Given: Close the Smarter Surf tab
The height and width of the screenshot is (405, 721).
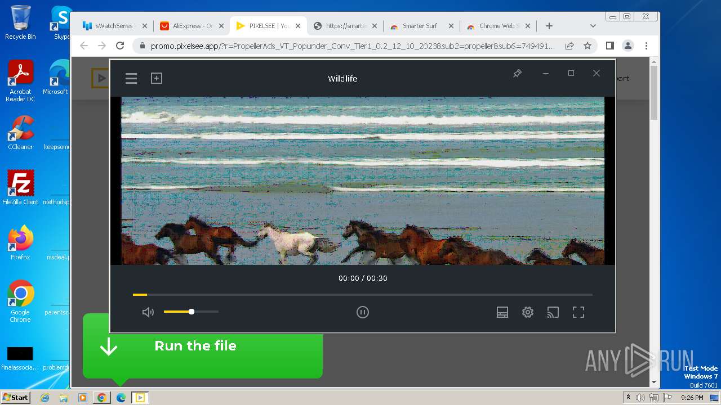Looking at the screenshot, I should point(451,26).
